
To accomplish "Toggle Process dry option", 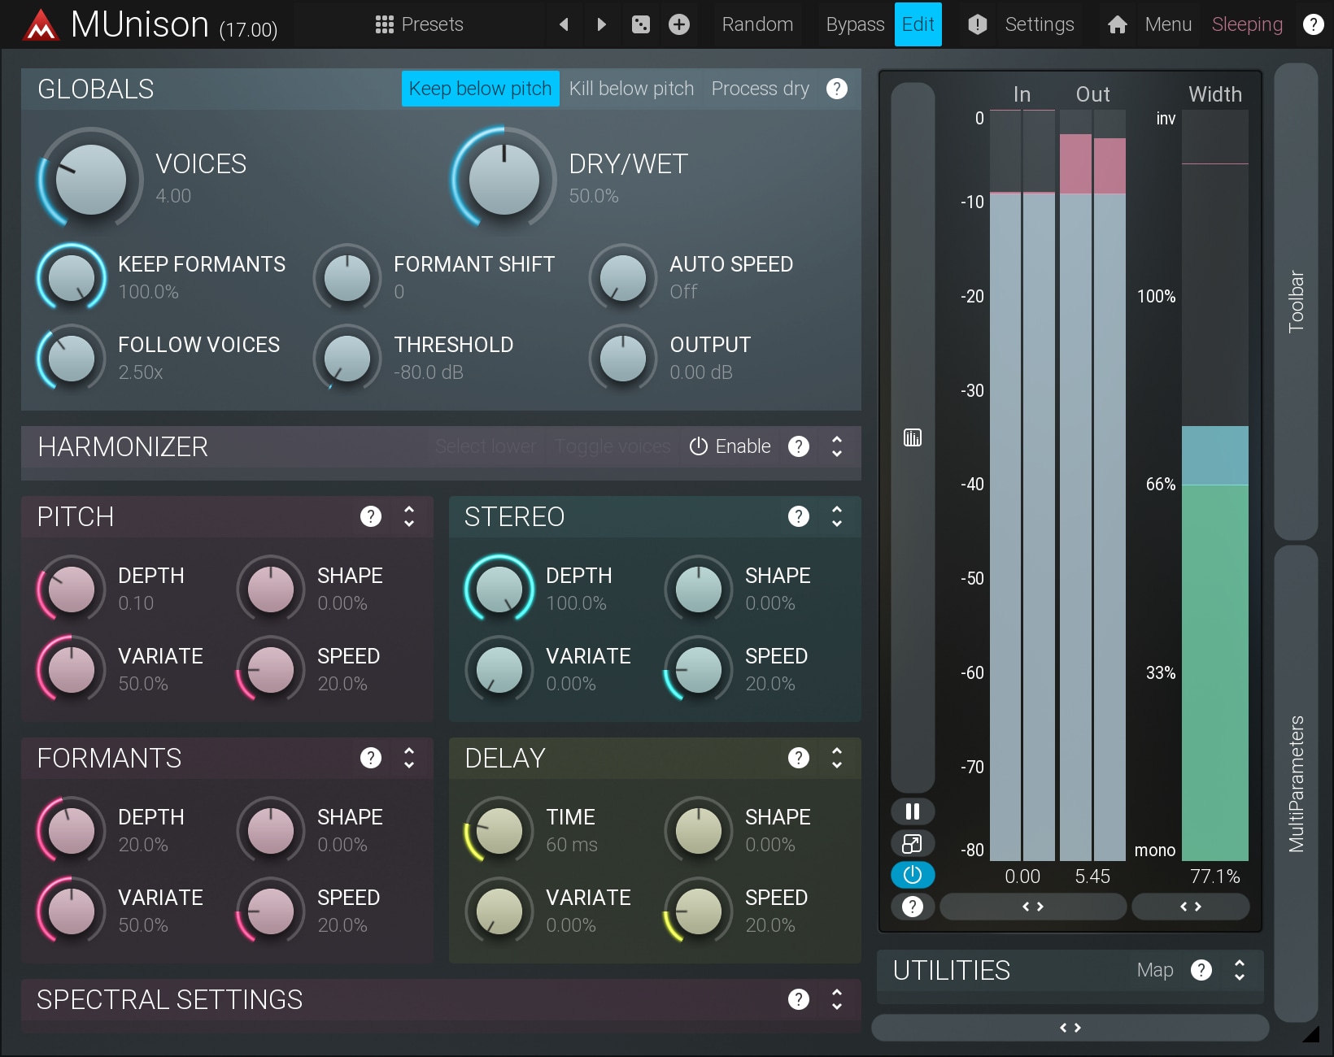I will click(x=760, y=89).
